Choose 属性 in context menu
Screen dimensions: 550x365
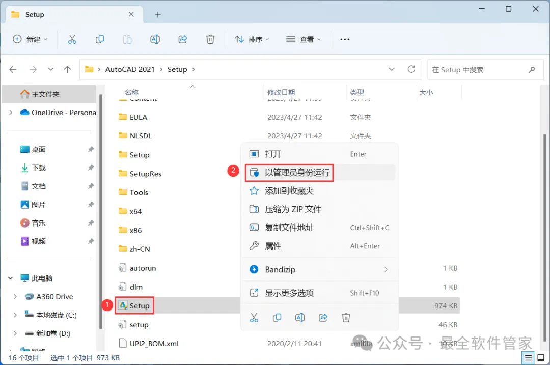pos(319,246)
